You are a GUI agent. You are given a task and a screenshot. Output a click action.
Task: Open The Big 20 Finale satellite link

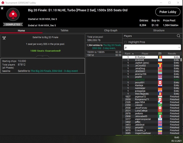[54, 71]
